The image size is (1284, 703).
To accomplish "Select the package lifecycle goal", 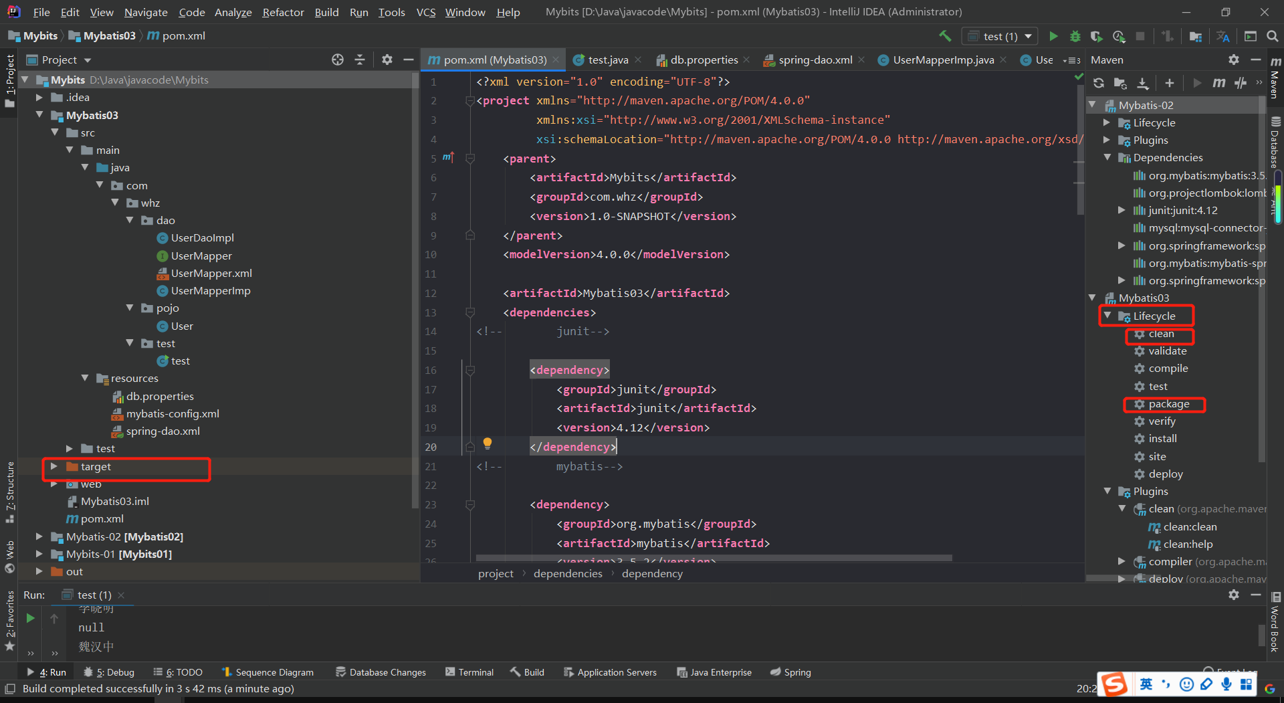I will click(1168, 404).
